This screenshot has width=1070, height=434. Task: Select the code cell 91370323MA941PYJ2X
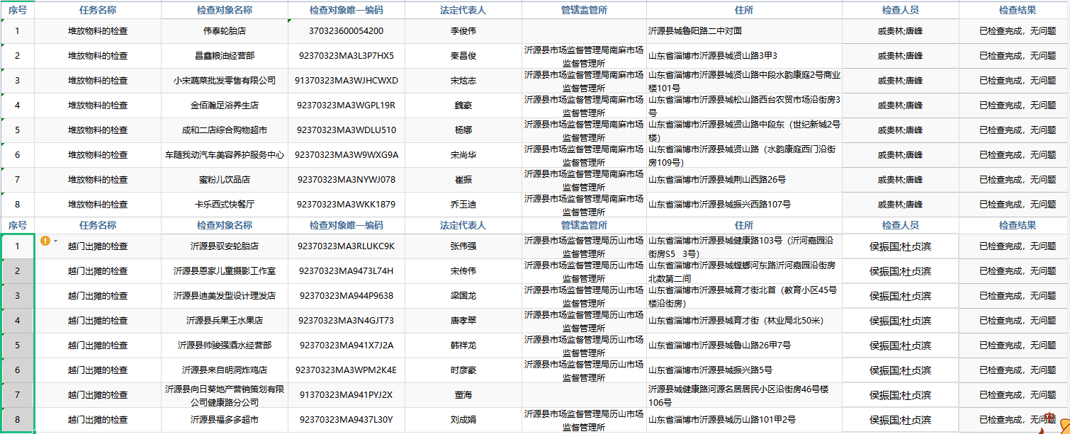pyautogui.click(x=346, y=395)
